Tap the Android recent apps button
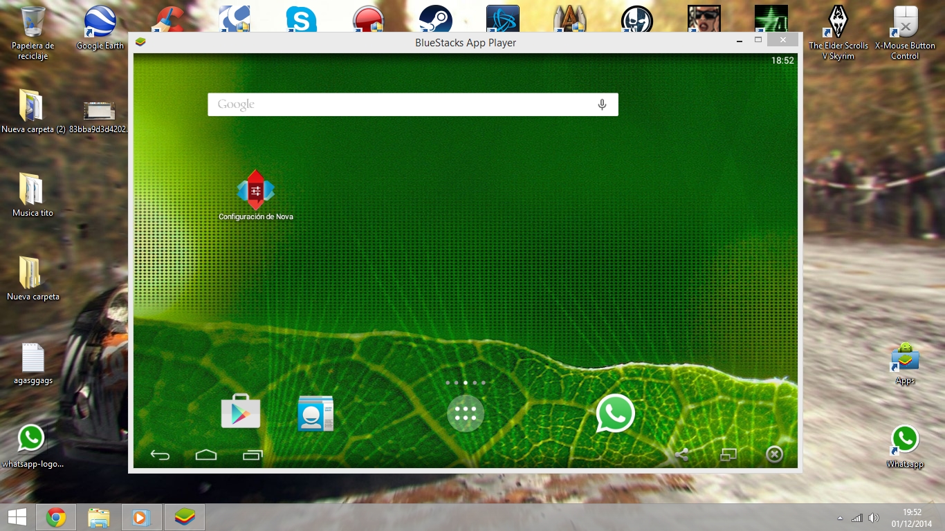The height and width of the screenshot is (531, 945). tap(253, 455)
